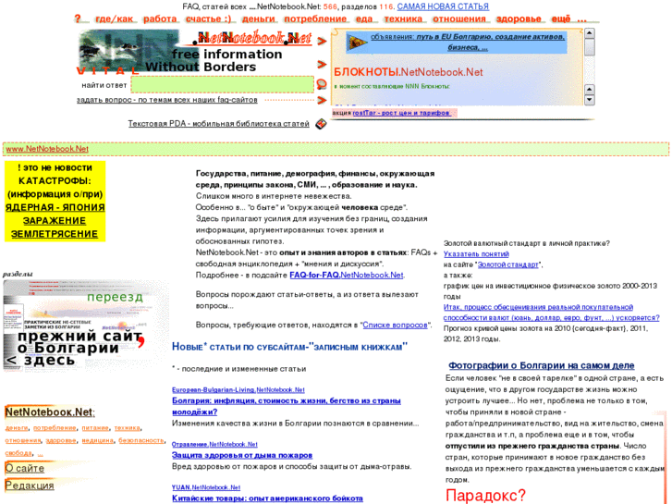The height and width of the screenshot is (504, 672).
Task: Open the 'О сайте' link
Action: (x=24, y=469)
